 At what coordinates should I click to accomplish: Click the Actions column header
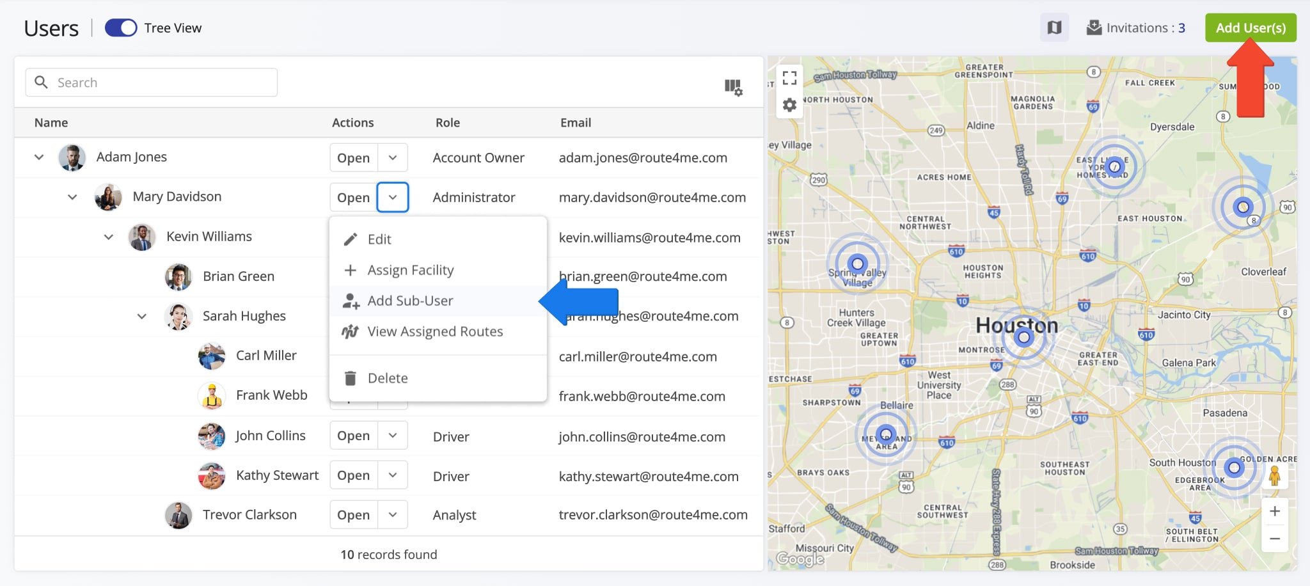(352, 122)
